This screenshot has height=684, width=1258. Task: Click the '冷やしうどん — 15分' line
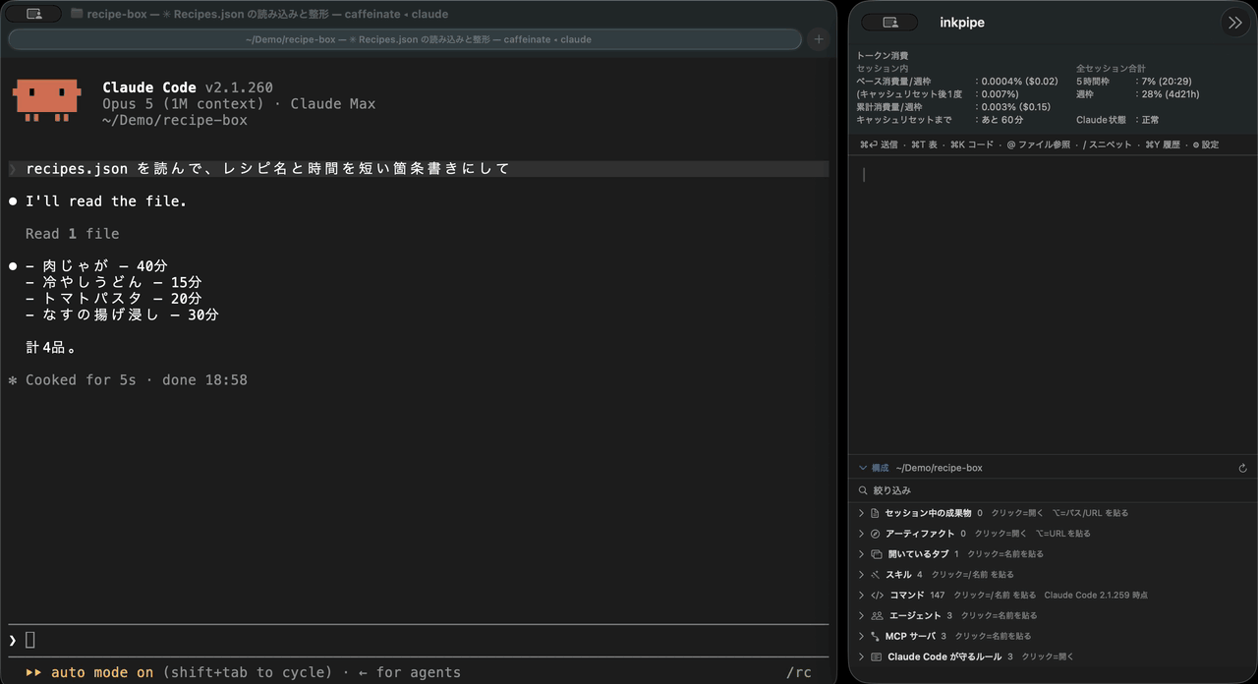pyautogui.click(x=113, y=283)
